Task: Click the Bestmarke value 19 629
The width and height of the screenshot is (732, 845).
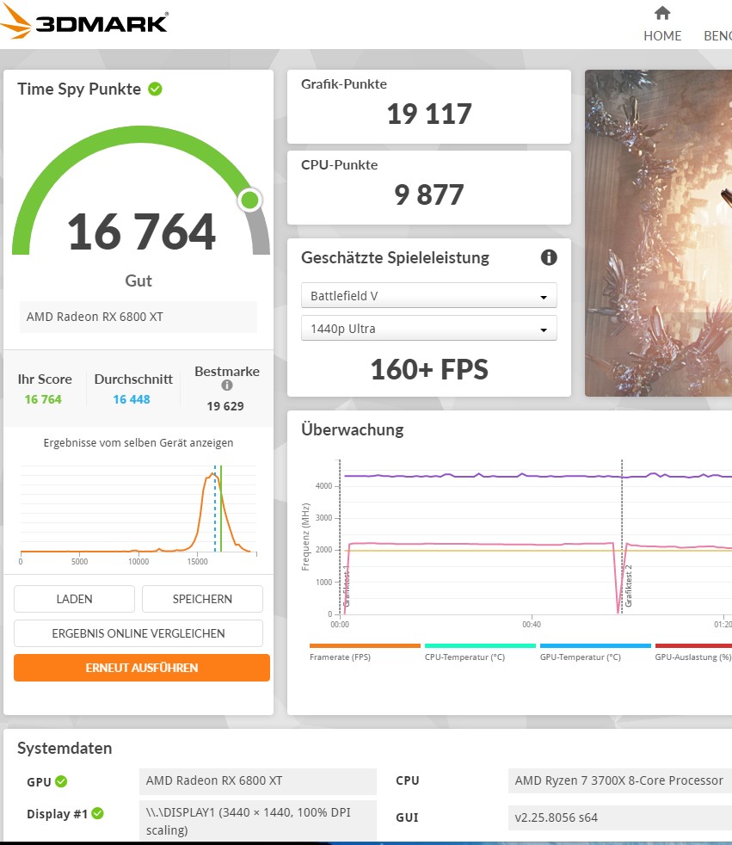Action: click(225, 406)
